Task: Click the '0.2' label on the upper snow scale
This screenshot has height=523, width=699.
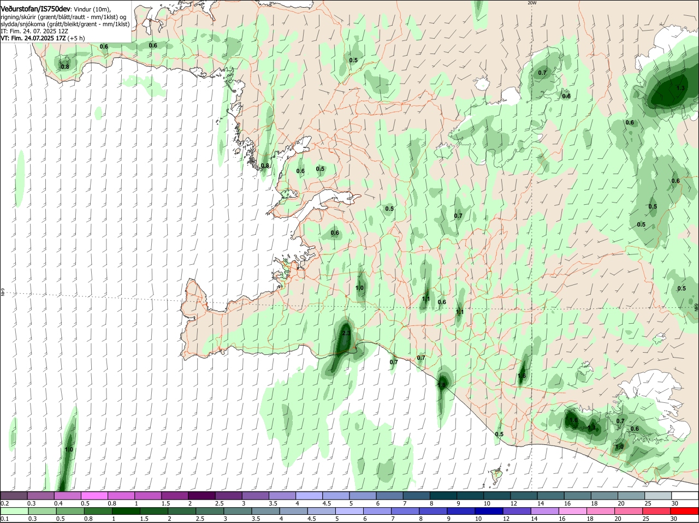Action: 4,503
